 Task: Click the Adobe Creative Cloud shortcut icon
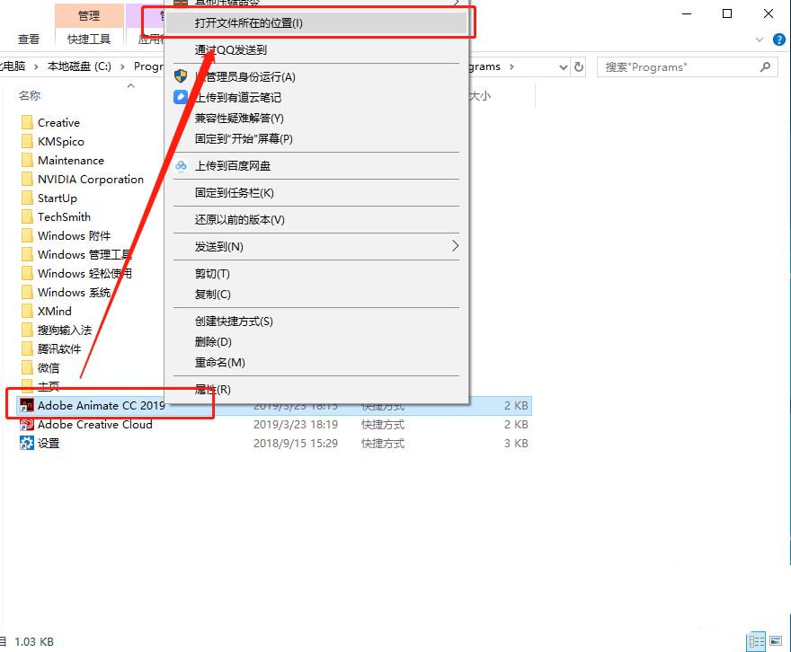point(27,424)
